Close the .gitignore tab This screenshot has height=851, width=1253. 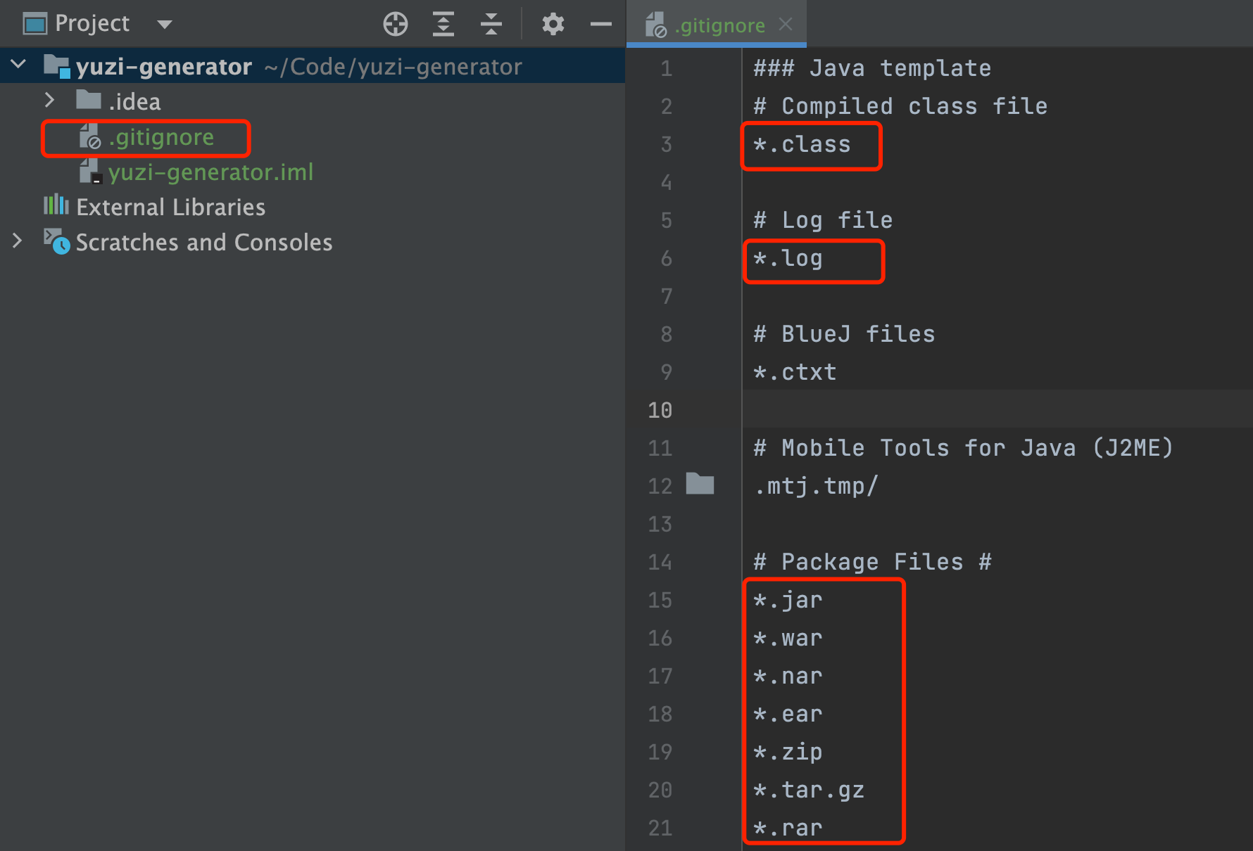(786, 25)
